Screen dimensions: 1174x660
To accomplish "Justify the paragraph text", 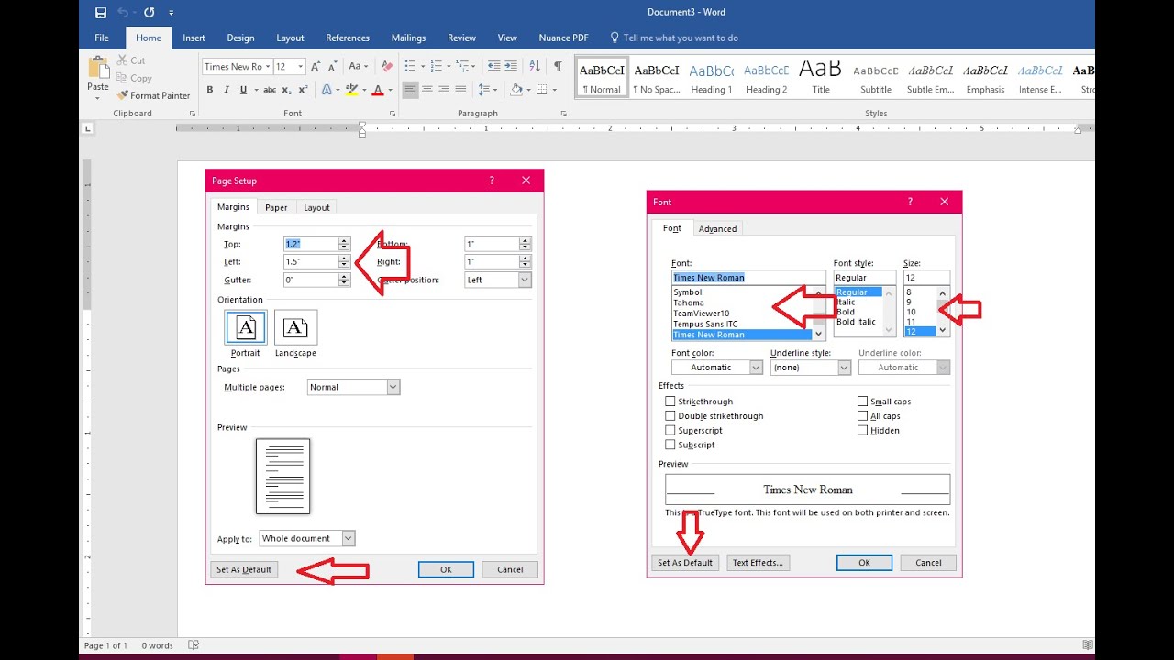I will [461, 90].
